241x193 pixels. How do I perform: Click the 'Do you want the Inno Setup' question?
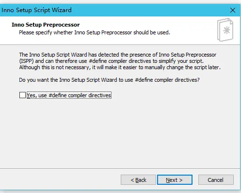(109, 80)
